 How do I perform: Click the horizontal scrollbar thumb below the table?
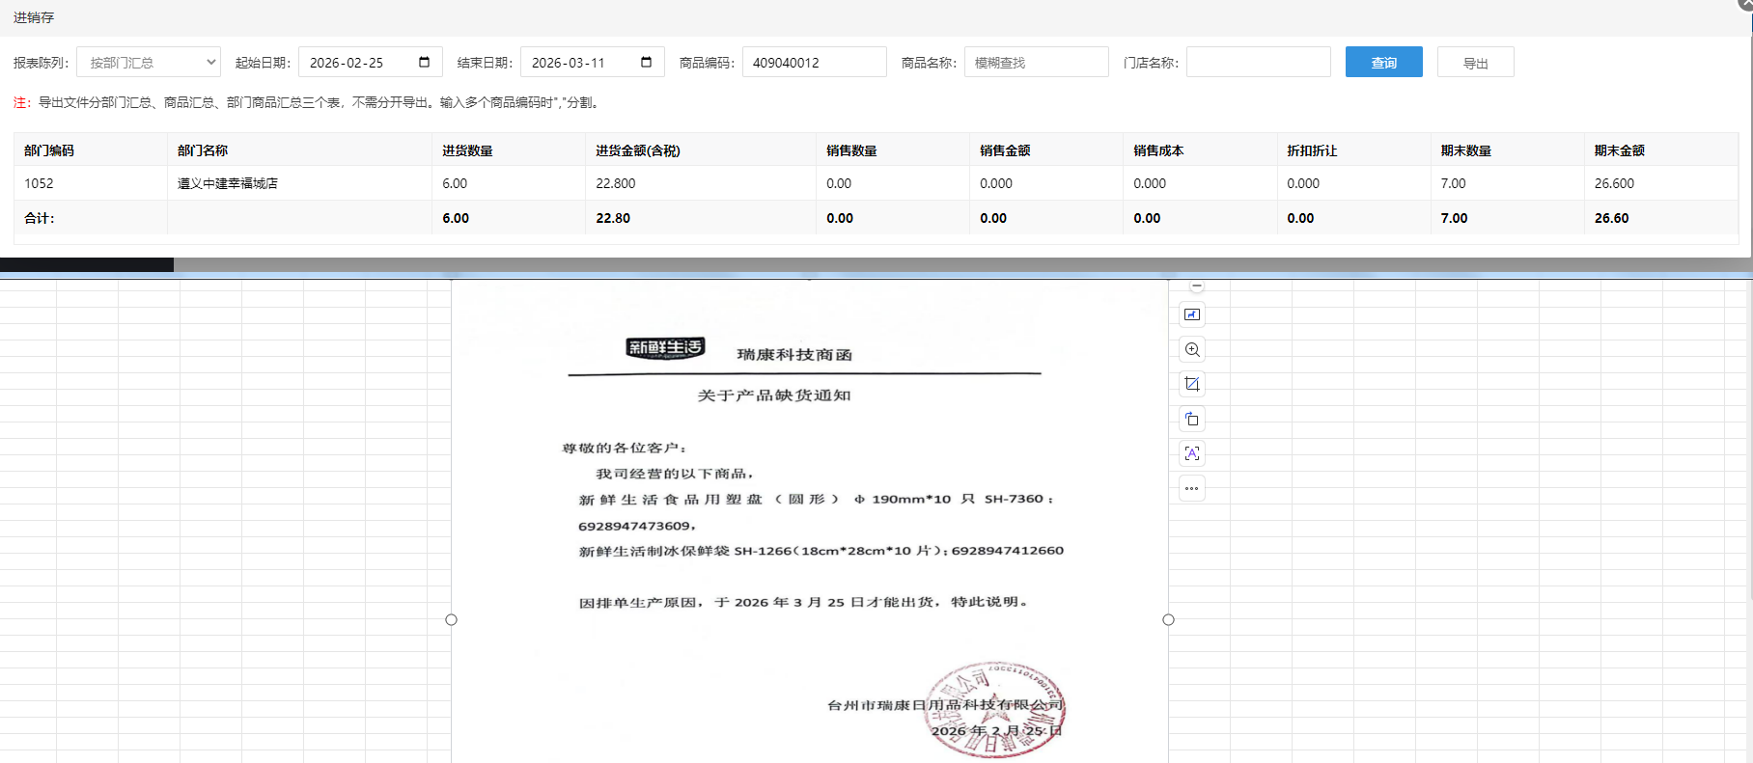pyautogui.click(x=87, y=264)
